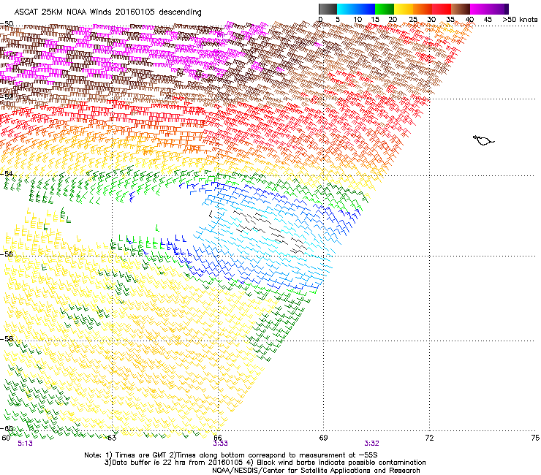Image resolution: width=541 pixels, height=475 pixels.
Task: Click the 'NOAA/NESDIS/Center for Satellite Applications and Research' credit
Action: click(x=316, y=471)
